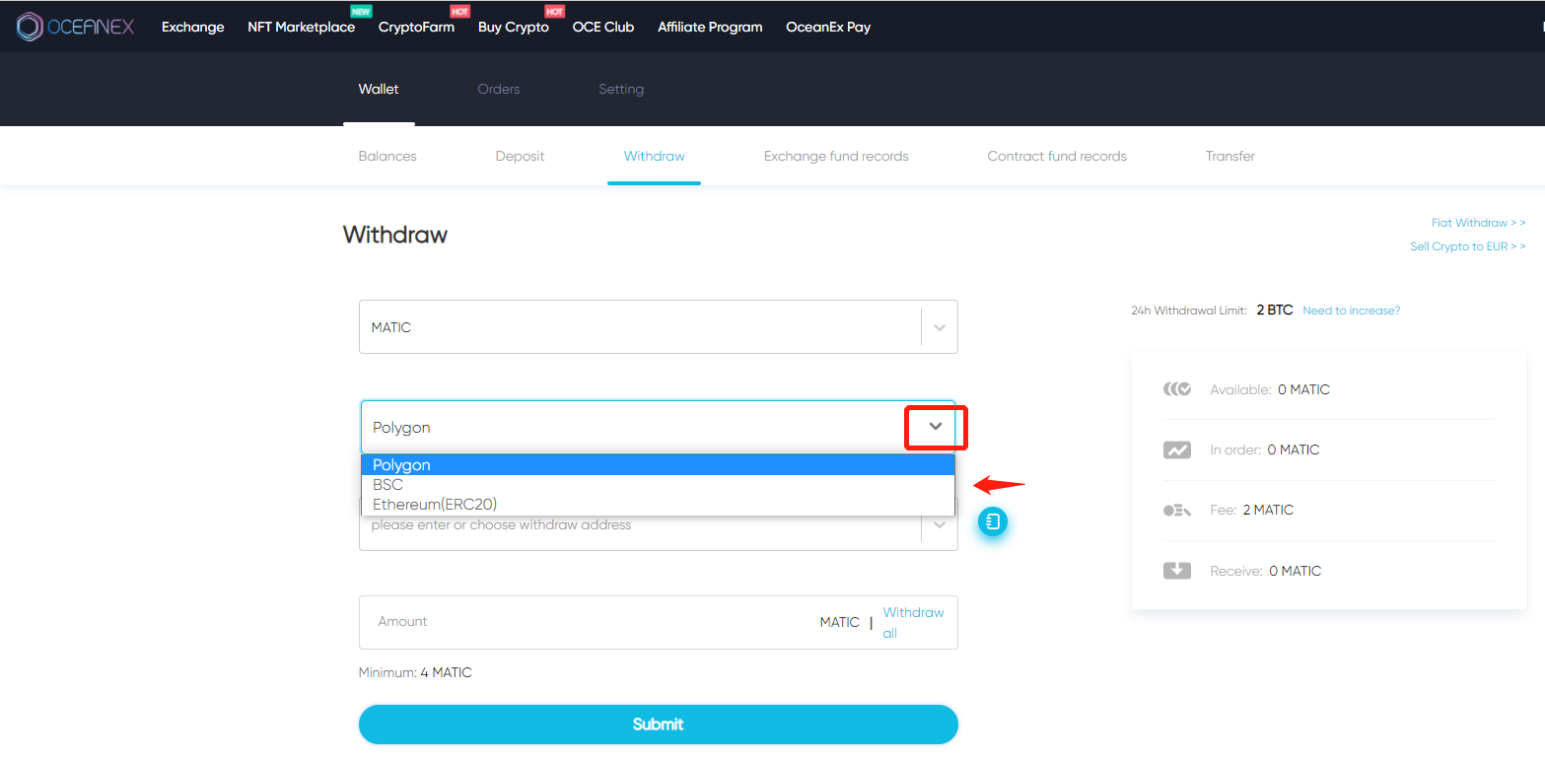Image resolution: width=1545 pixels, height=760 pixels.
Task: Open the Exchange menu
Action: point(193,27)
